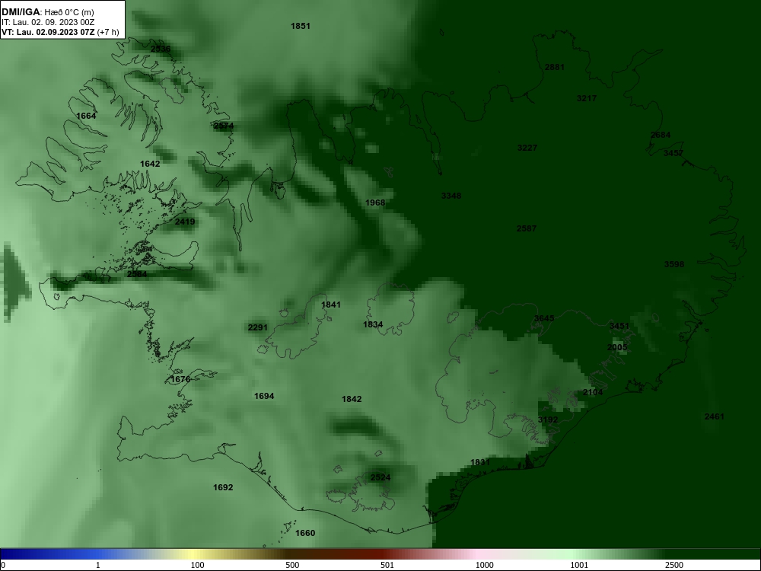Select the map value 2524

click(x=380, y=478)
